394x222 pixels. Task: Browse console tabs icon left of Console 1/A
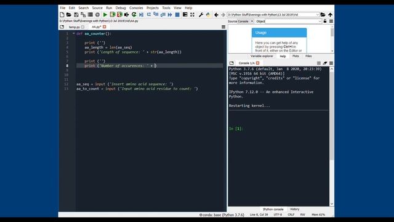pyautogui.click(x=231, y=63)
